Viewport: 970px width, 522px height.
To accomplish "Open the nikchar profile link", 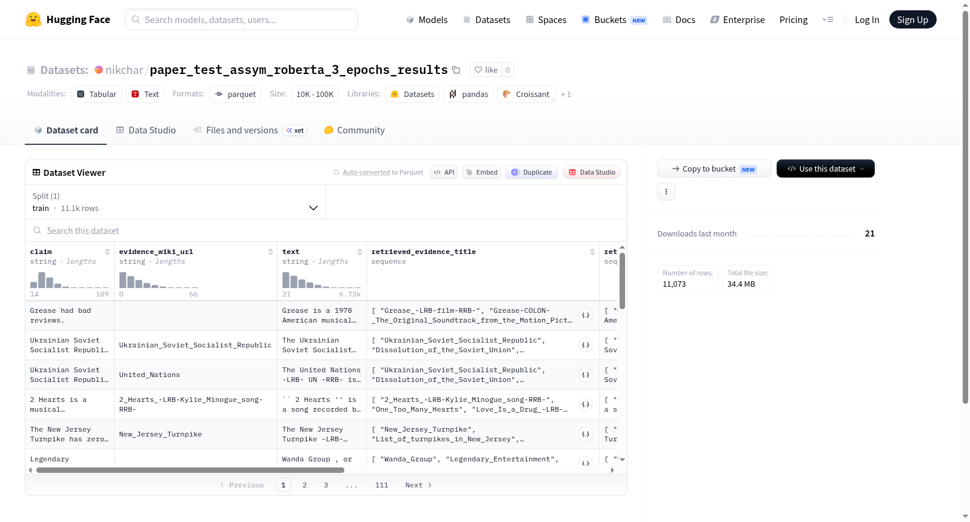I will point(124,70).
